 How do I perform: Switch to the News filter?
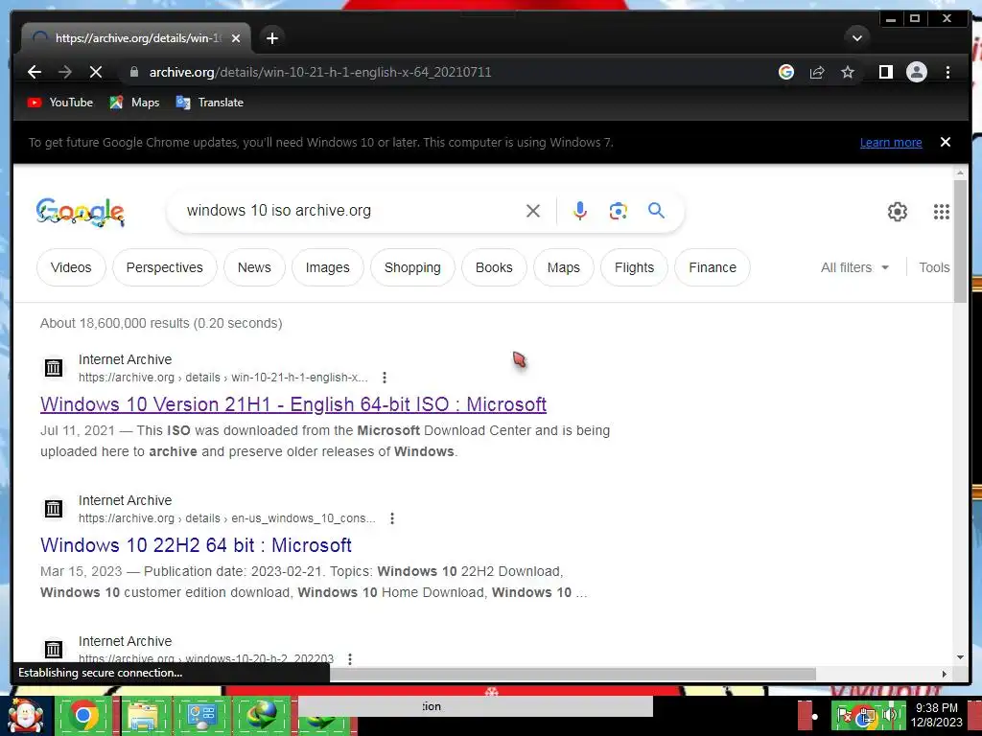click(x=254, y=267)
